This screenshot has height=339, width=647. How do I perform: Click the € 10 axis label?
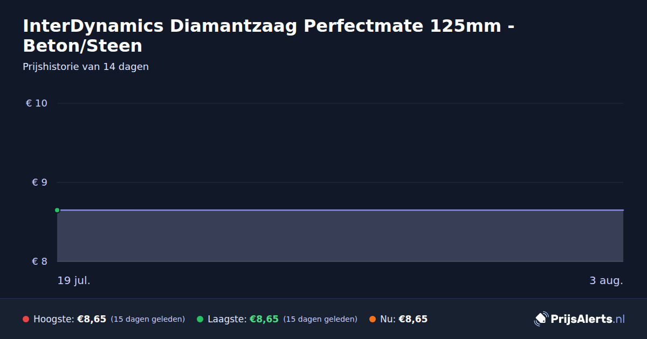[x=37, y=103]
